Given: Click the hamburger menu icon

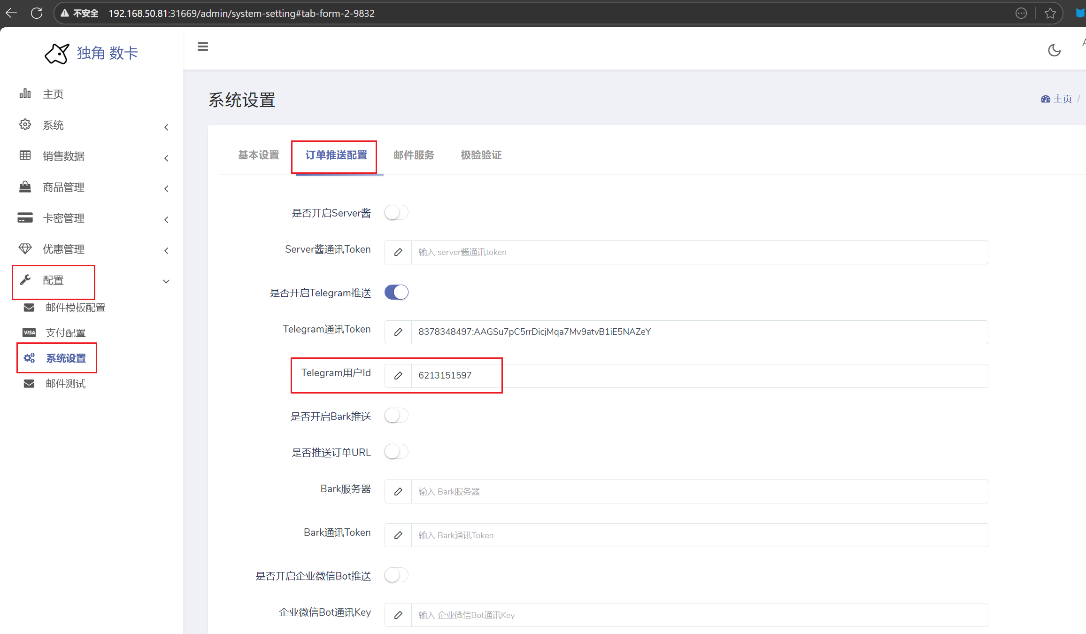Looking at the screenshot, I should [x=203, y=46].
